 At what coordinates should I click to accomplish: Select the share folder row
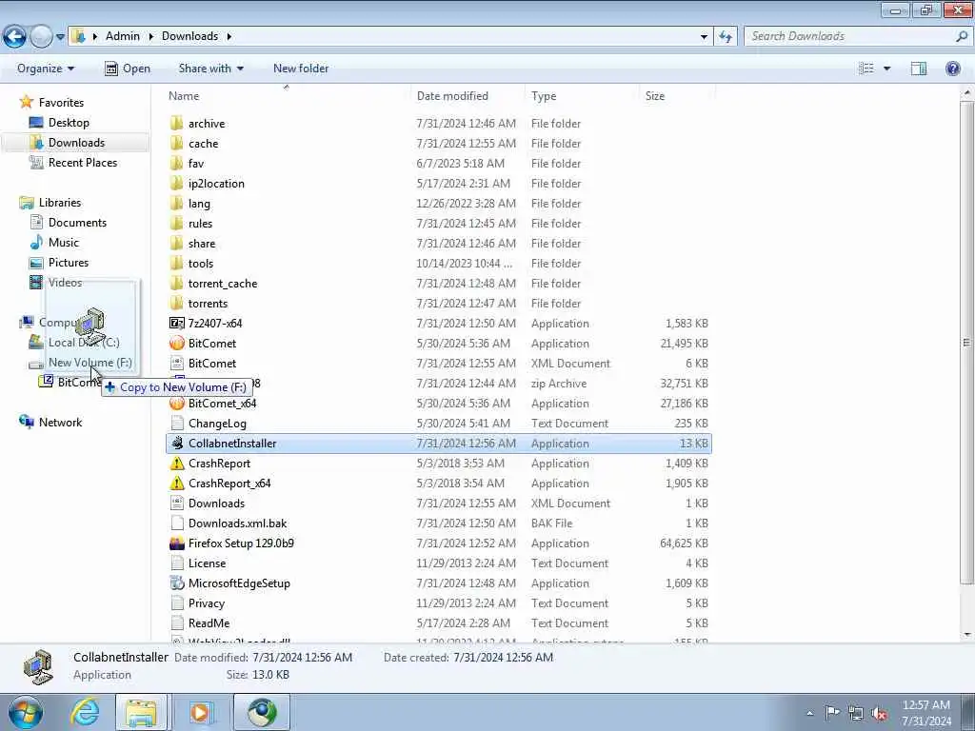[438, 243]
